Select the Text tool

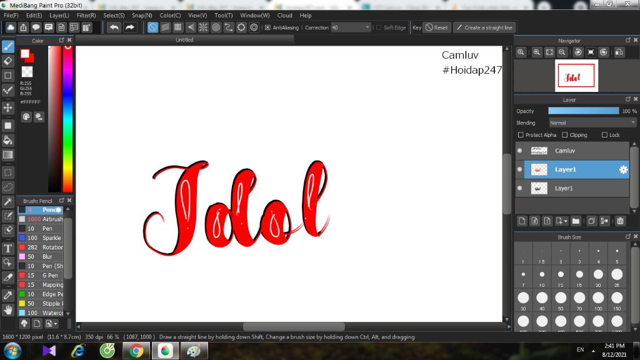(7, 248)
